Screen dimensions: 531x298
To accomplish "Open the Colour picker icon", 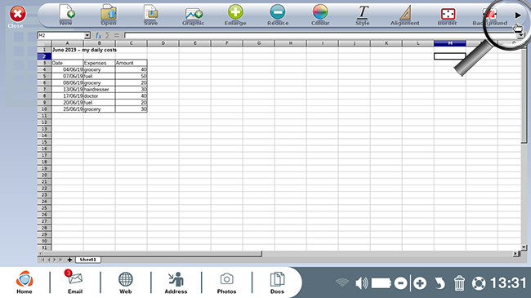I will pyautogui.click(x=320, y=12).
